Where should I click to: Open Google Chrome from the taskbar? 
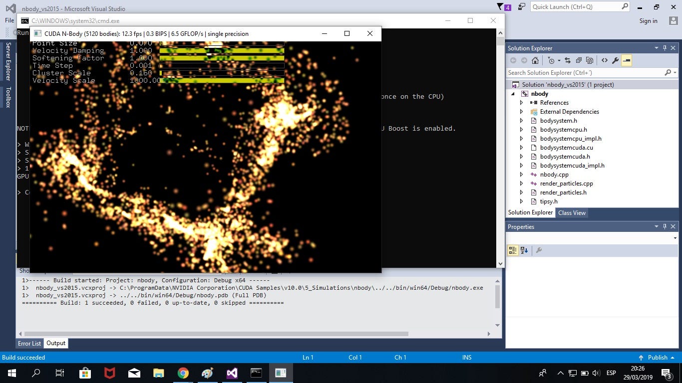pyautogui.click(x=183, y=373)
